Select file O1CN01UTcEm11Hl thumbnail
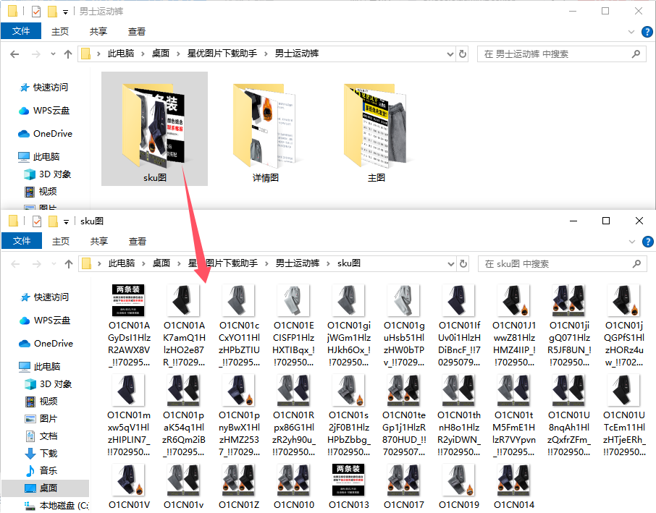 [623, 390]
